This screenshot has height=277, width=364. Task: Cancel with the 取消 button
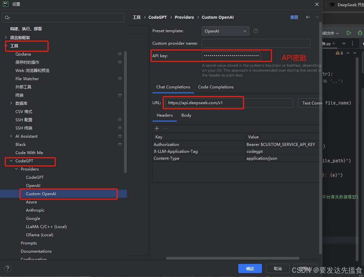[x=278, y=268]
